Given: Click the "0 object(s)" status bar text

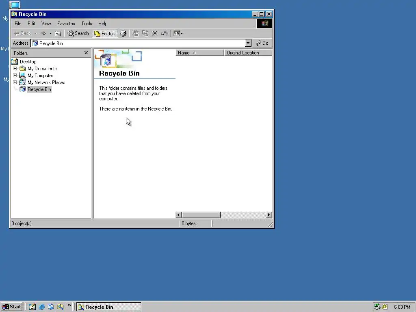Looking at the screenshot, I should 22,223.
